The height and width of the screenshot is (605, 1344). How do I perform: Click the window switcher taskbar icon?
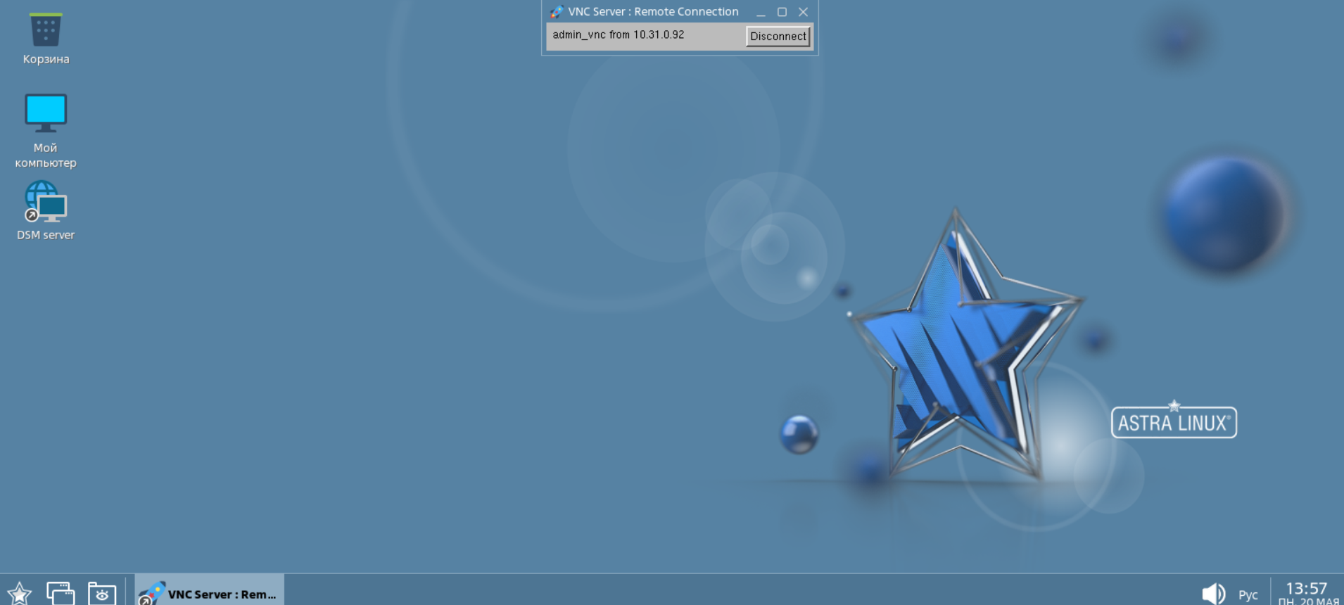pos(61,593)
